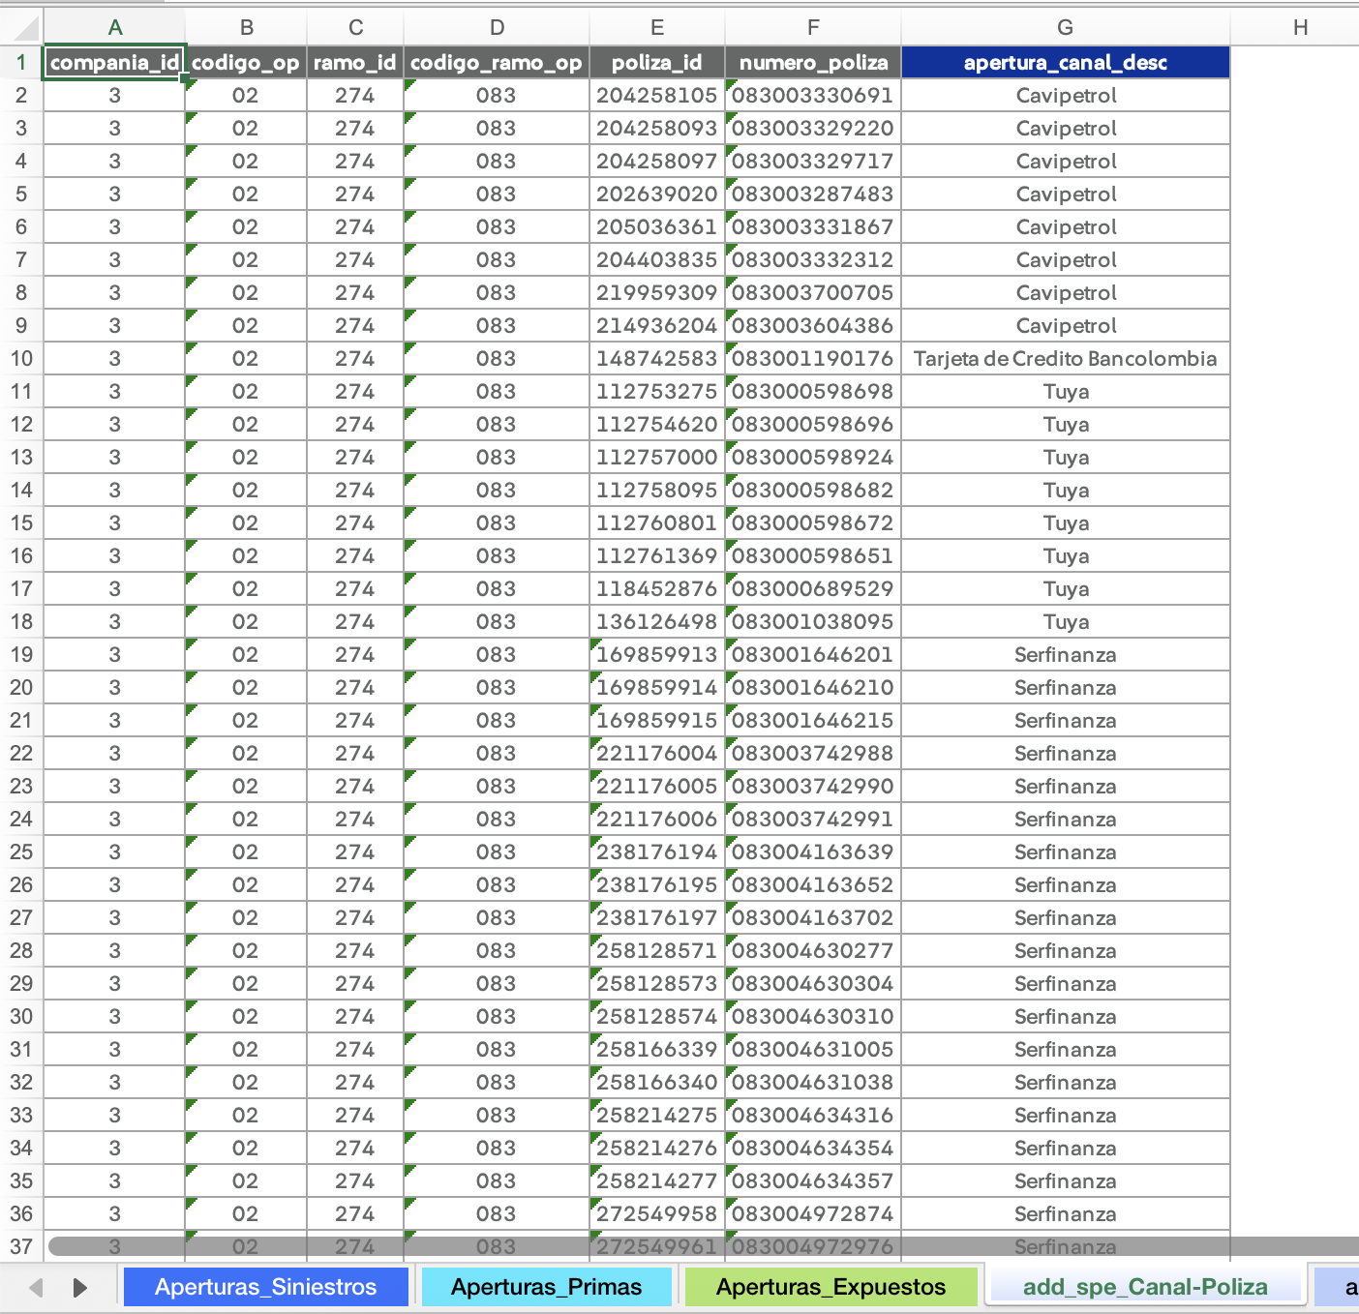Click the Cavipetrol cell in row 7

click(x=1066, y=260)
